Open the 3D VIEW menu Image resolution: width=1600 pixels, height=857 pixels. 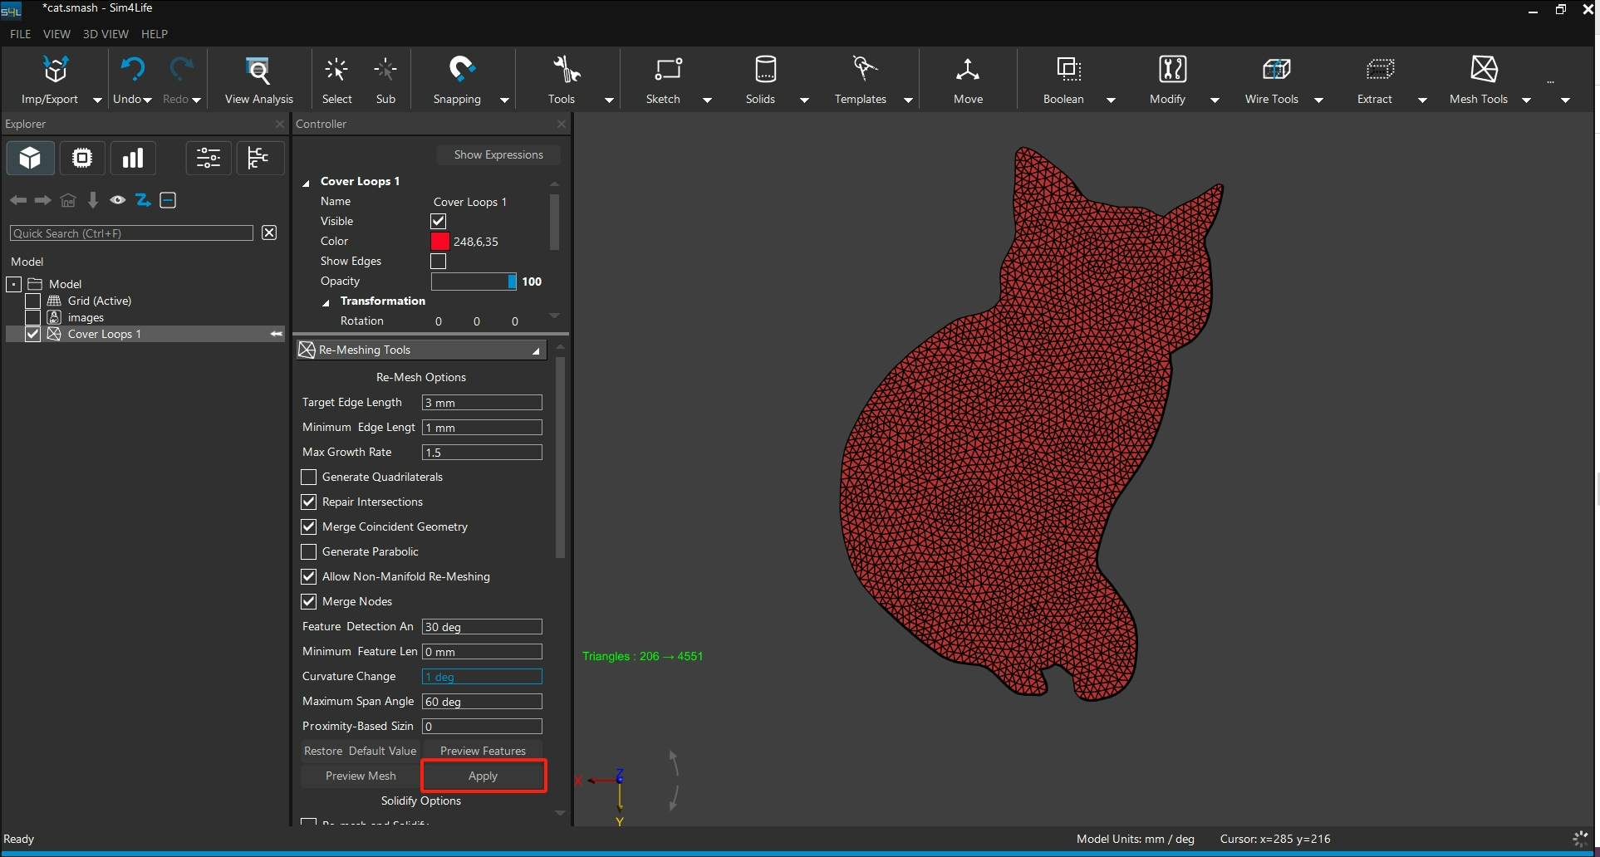pos(106,34)
